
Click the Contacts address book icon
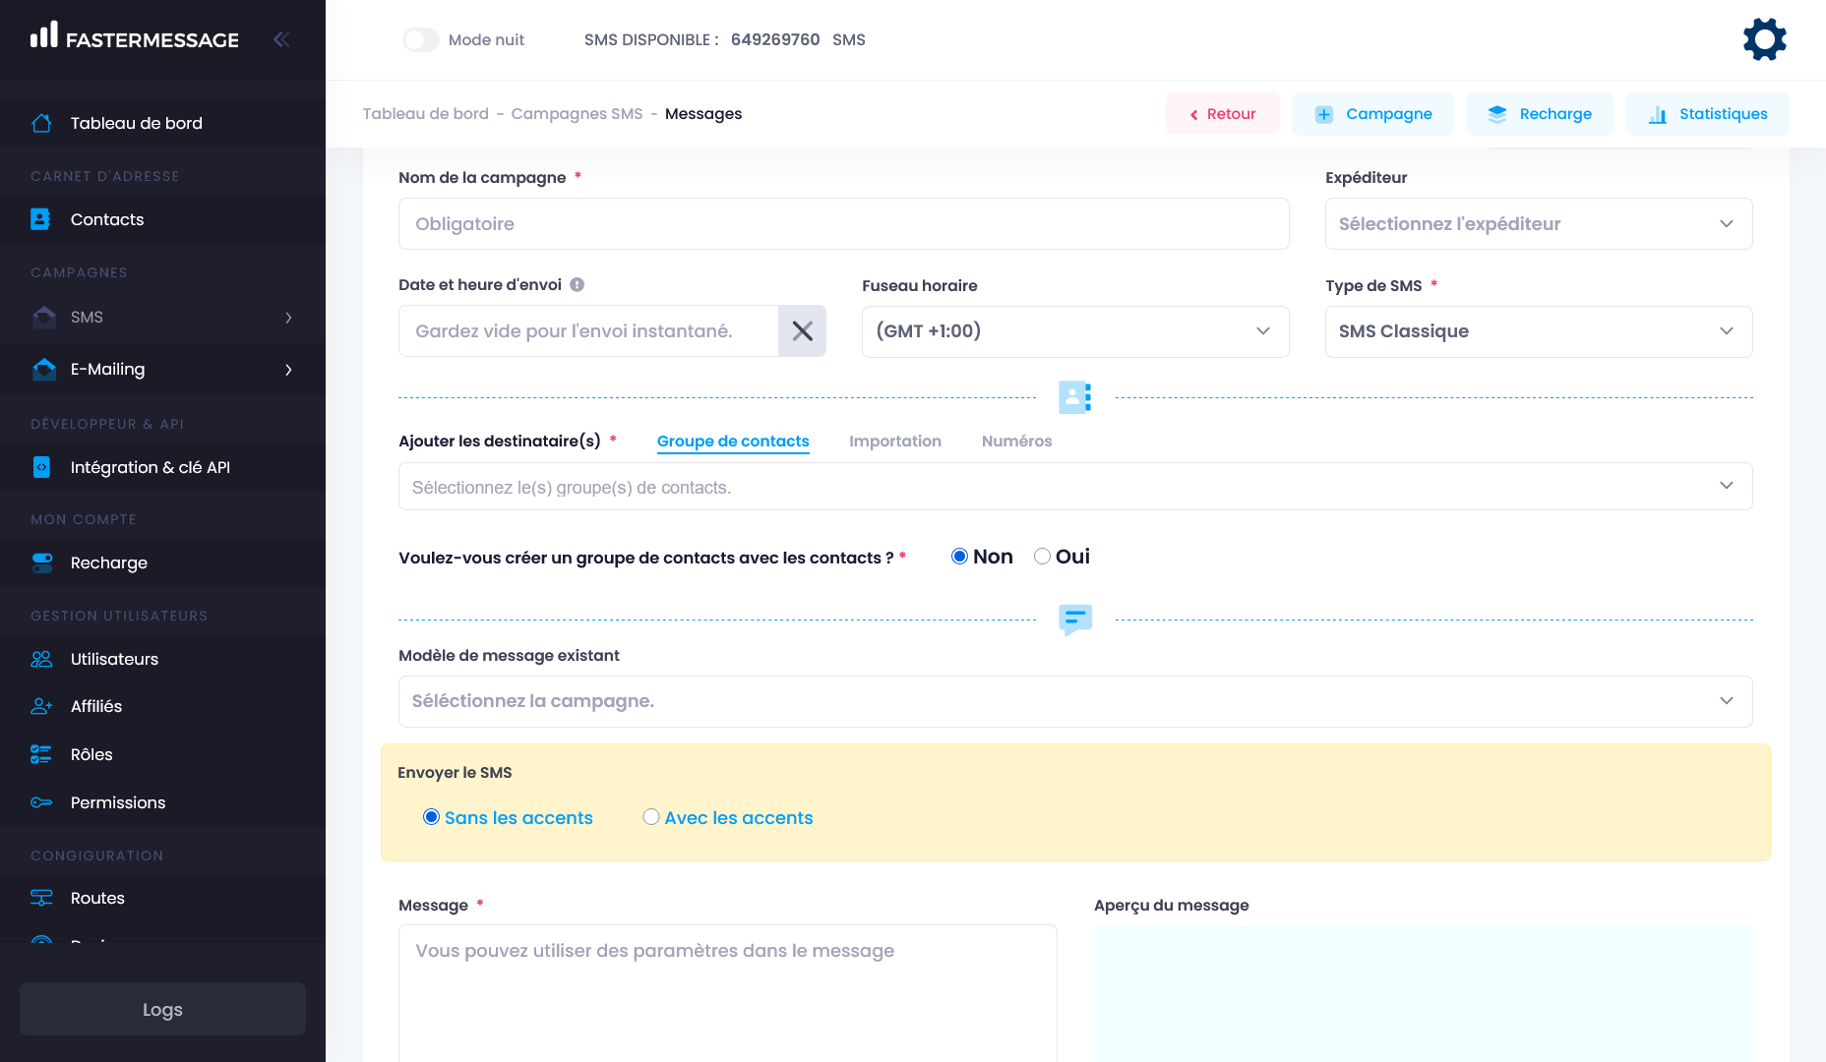[x=40, y=219]
